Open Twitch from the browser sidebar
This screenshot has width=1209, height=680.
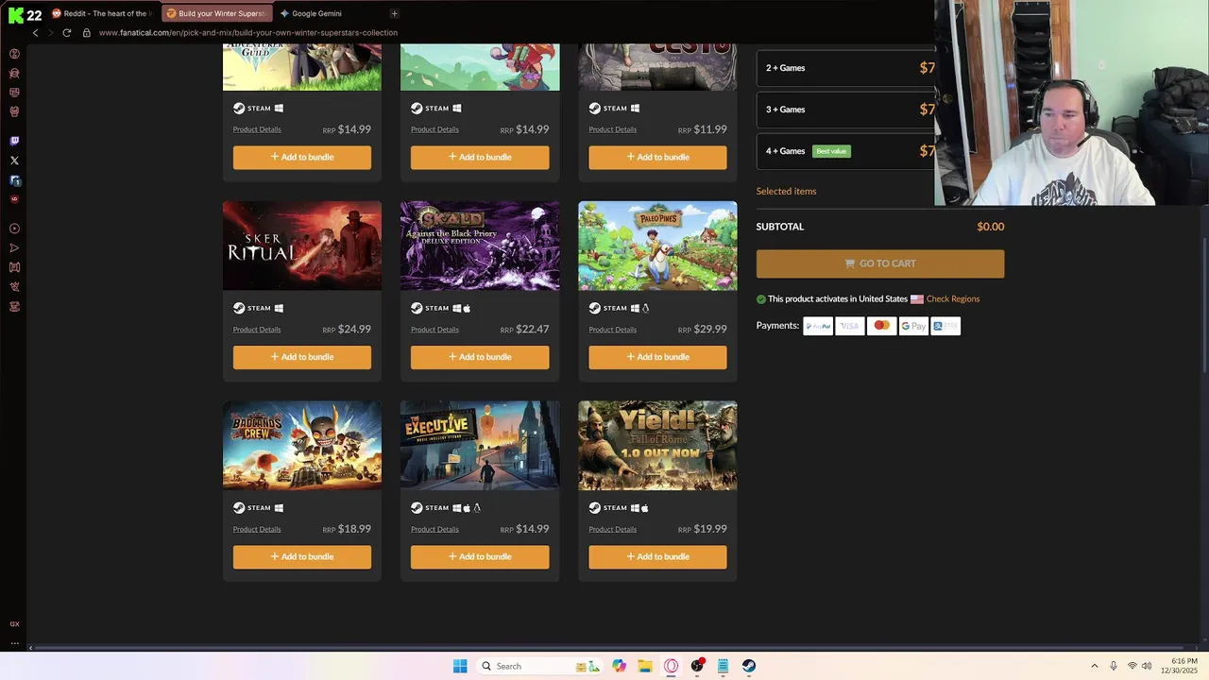(14, 141)
